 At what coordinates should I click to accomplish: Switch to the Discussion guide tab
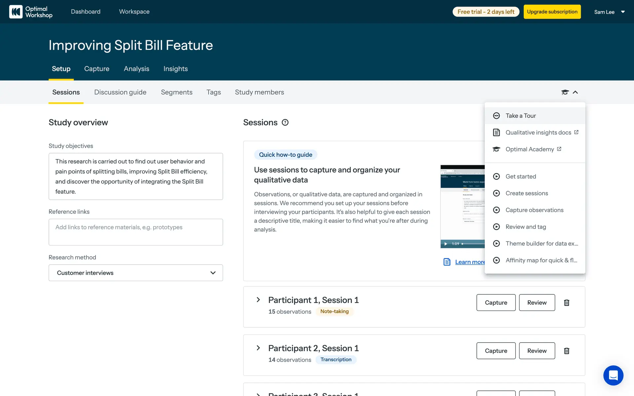(120, 92)
